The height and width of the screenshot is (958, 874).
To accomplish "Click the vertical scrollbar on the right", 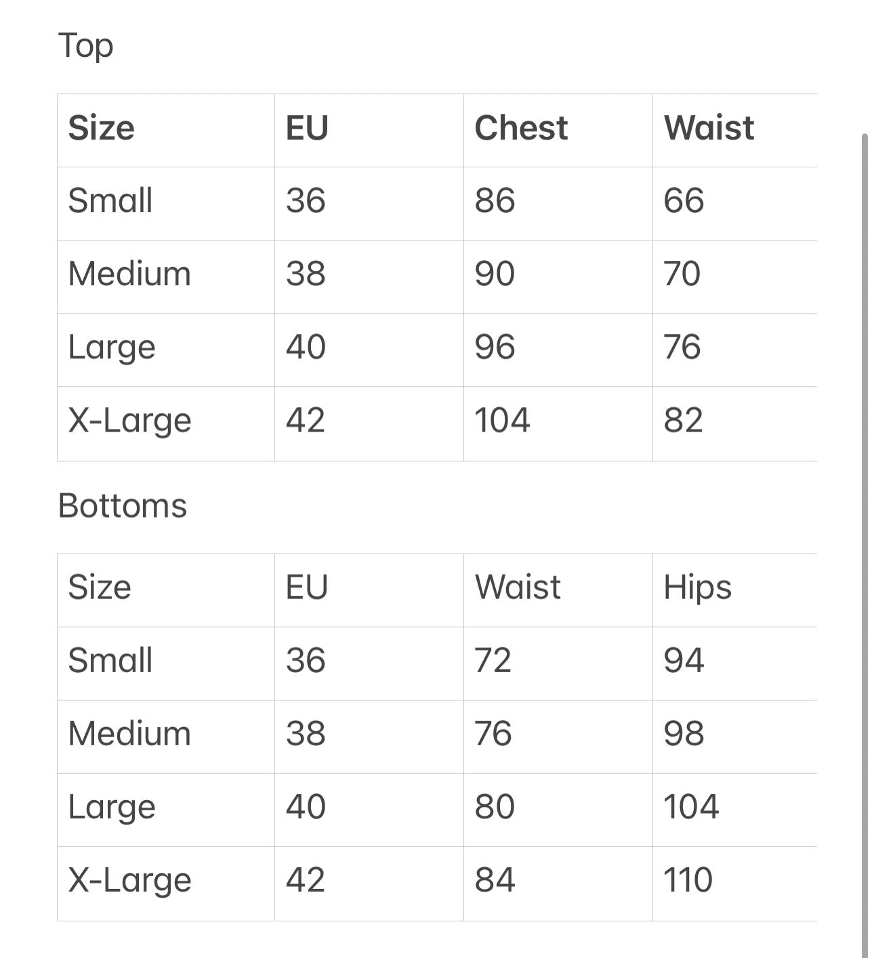I will coord(865,542).
